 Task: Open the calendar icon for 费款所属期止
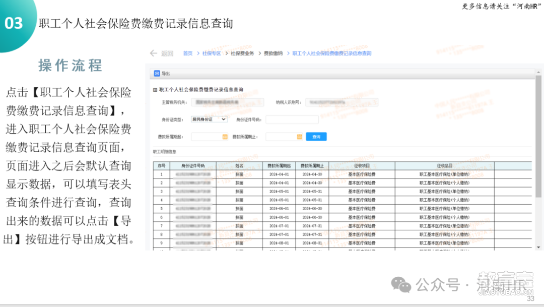299,137
